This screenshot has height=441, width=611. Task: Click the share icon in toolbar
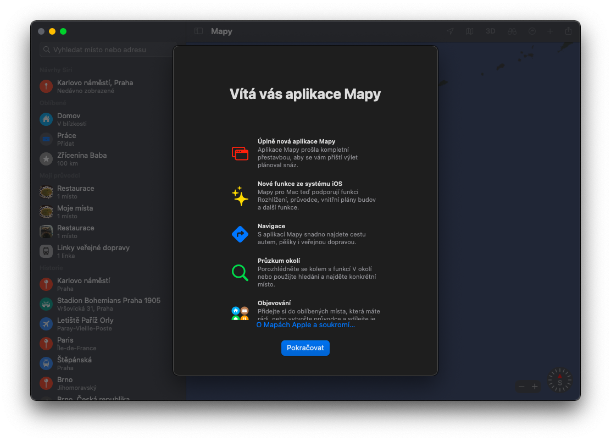click(x=568, y=31)
